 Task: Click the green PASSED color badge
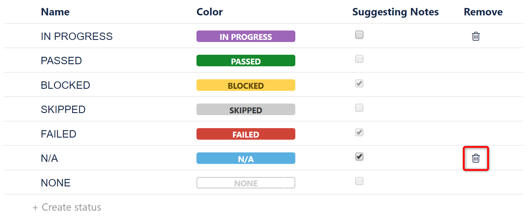(x=245, y=61)
